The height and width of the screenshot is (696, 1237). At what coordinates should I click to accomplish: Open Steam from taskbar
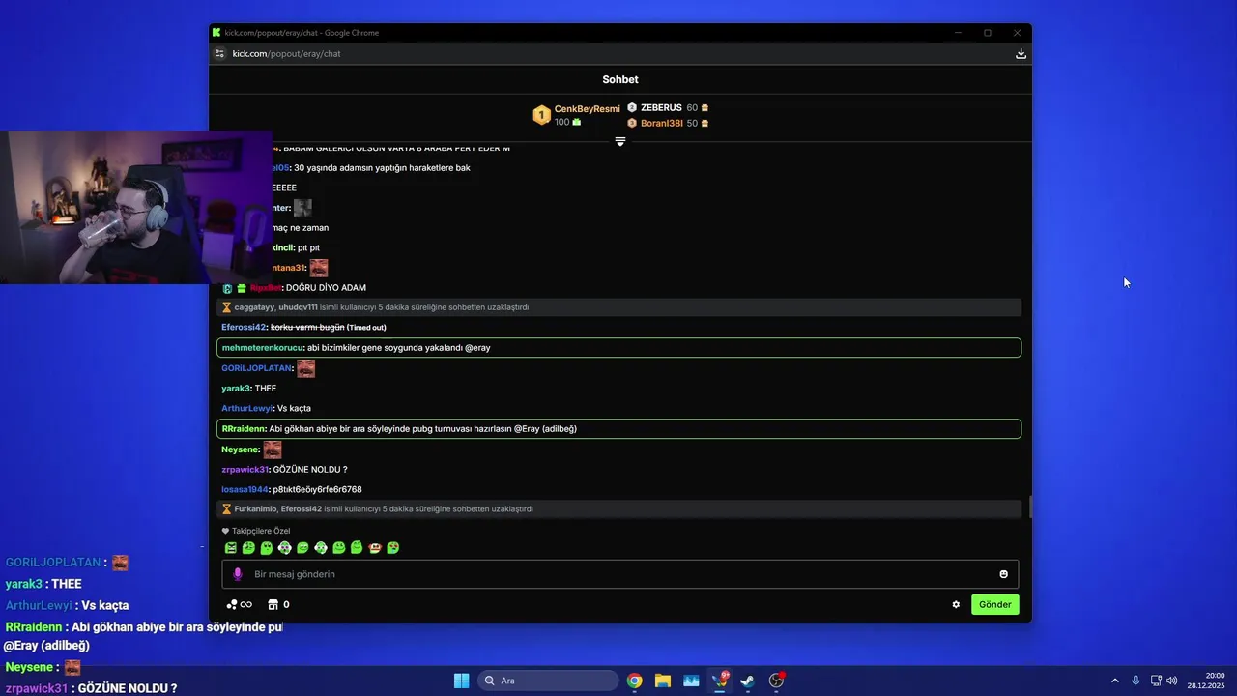coord(748,681)
